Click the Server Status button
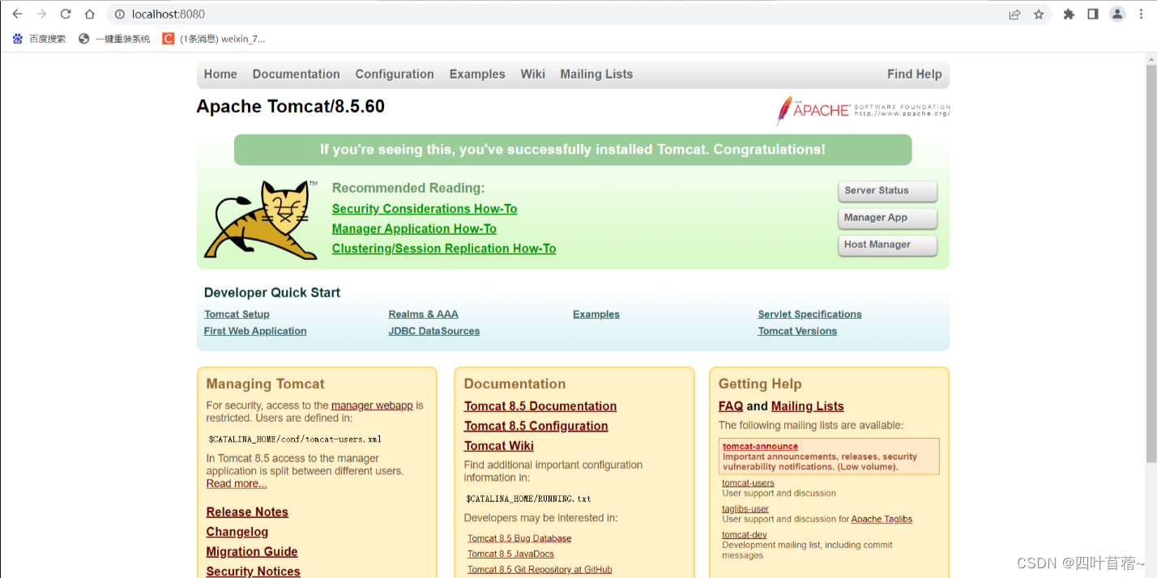The height and width of the screenshot is (578, 1157). [887, 191]
